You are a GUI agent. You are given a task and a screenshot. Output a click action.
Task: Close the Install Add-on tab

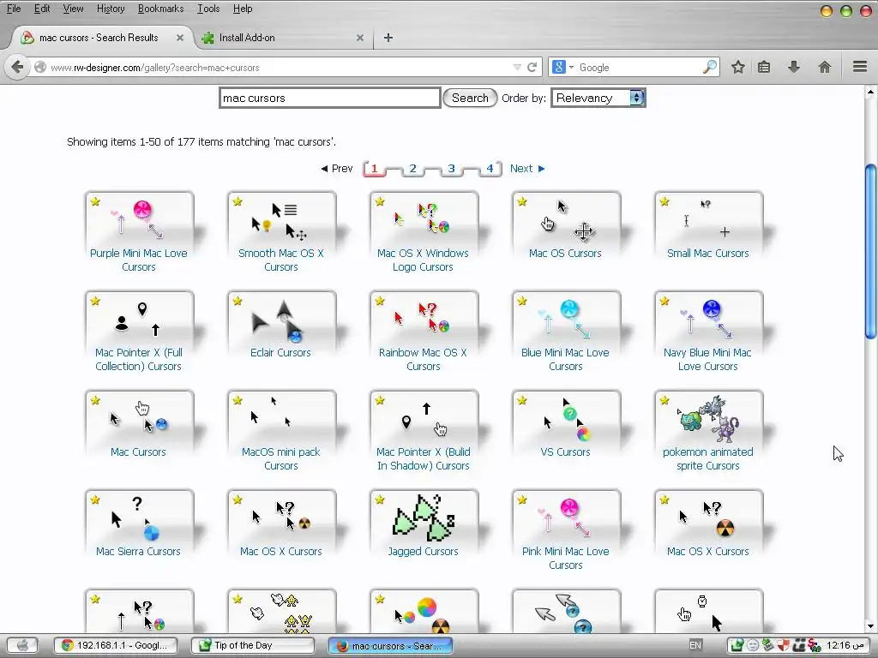[360, 38]
